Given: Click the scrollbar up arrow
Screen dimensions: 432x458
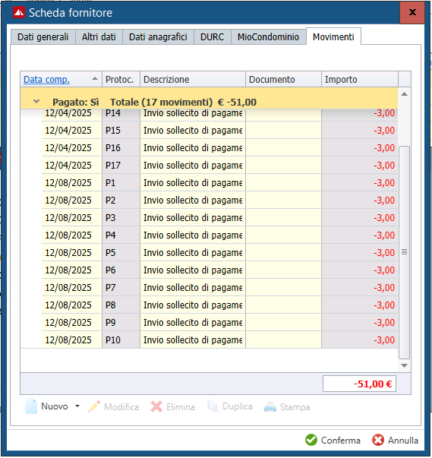Looking at the screenshot, I should tap(404, 94).
